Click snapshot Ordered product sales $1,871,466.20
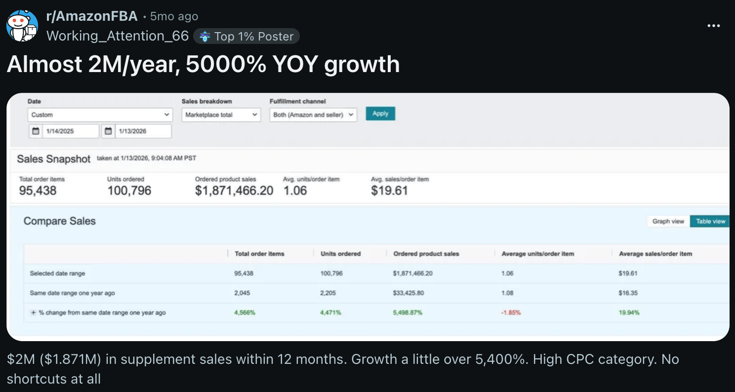The image size is (735, 392). pyautogui.click(x=234, y=191)
